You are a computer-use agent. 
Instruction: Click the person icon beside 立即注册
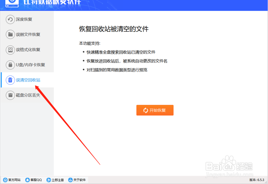(x=49, y=180)
